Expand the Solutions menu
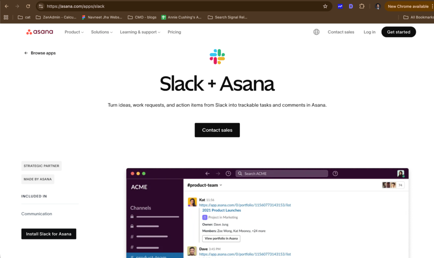The height and width of the screenshot is (258, 434). coord(102,32)
